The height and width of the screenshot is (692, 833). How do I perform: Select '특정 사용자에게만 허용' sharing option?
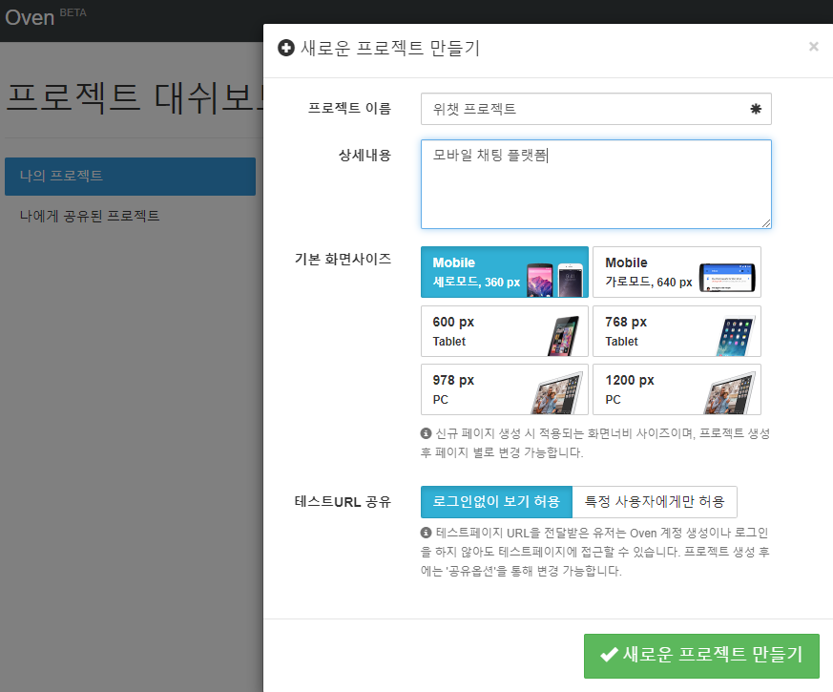pyautogui.click(x=655, y=502)
